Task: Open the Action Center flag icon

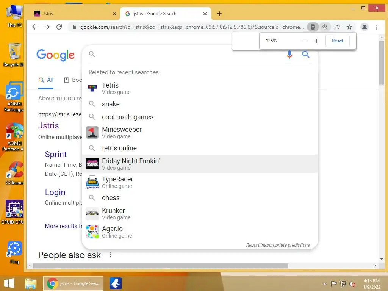Action: click(x=334, y=283)
